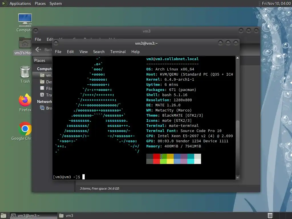Click the Back arrow in file manager

pyautogui.click(x=38, y=49)
